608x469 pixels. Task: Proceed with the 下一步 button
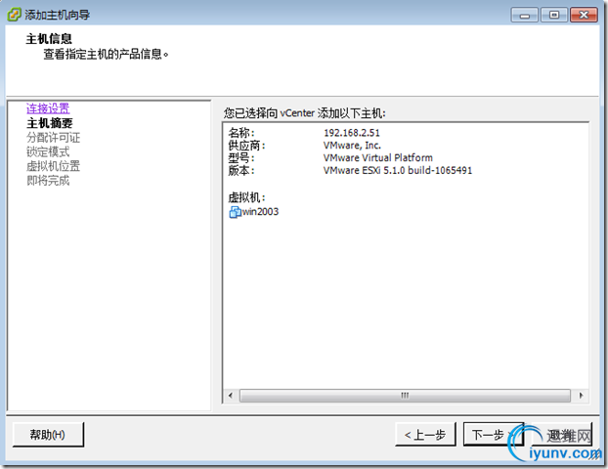(494, 435)
